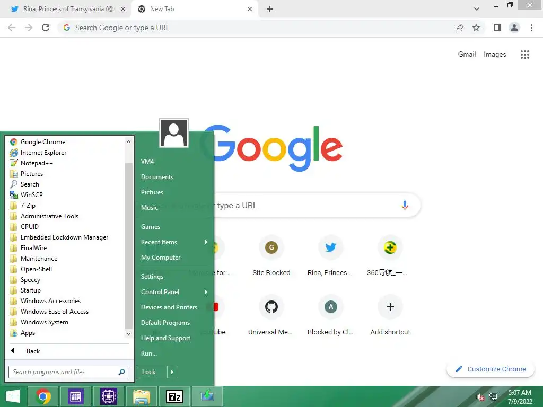Open the Twitter Rina, Princes... shortcut
The height and width of the screenshot is (407, 543).
tap(330, 247)
